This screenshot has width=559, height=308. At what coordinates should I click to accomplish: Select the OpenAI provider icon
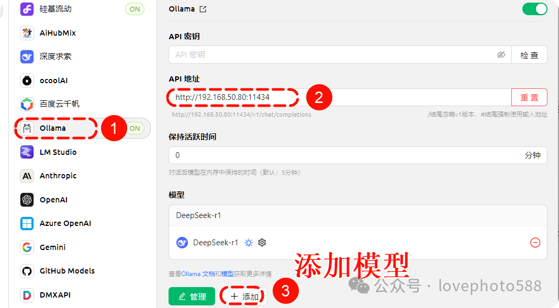tap(27, 200)
